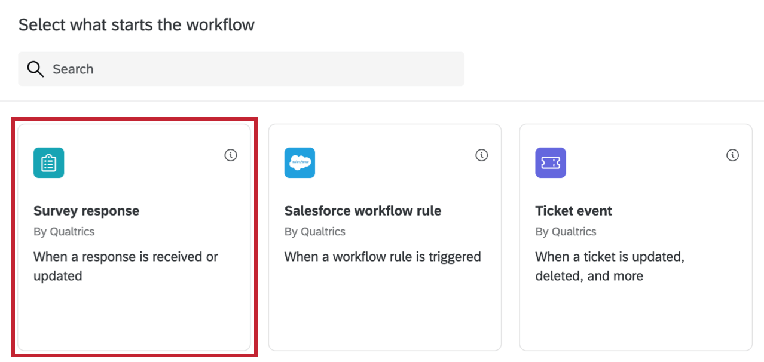Click the purple Ticket event icon
Viewport: 764px width, 362px height.
coord(551,162)
